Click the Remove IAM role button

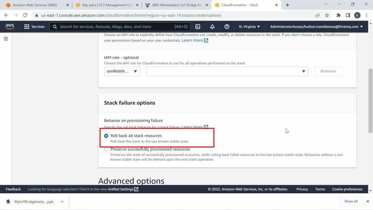tap(328, 71)
